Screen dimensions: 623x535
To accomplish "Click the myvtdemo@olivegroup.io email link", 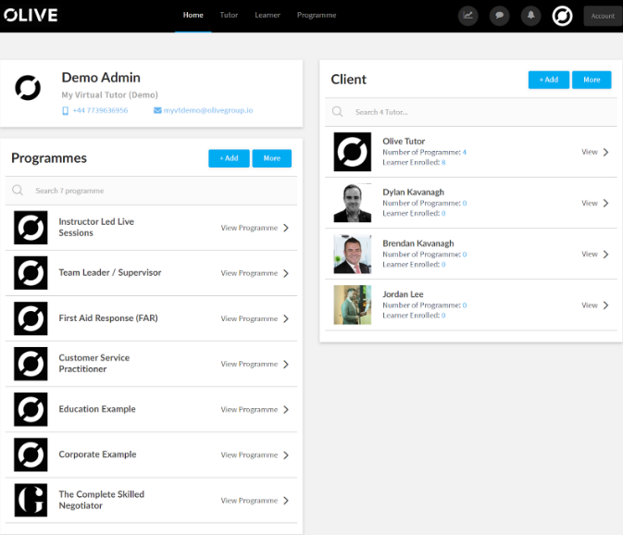I will pos(208,110).
